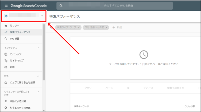The image size is (201, 112).
Task: Click the WordPress site icon in property selector
Action: [x=6, y=16]
